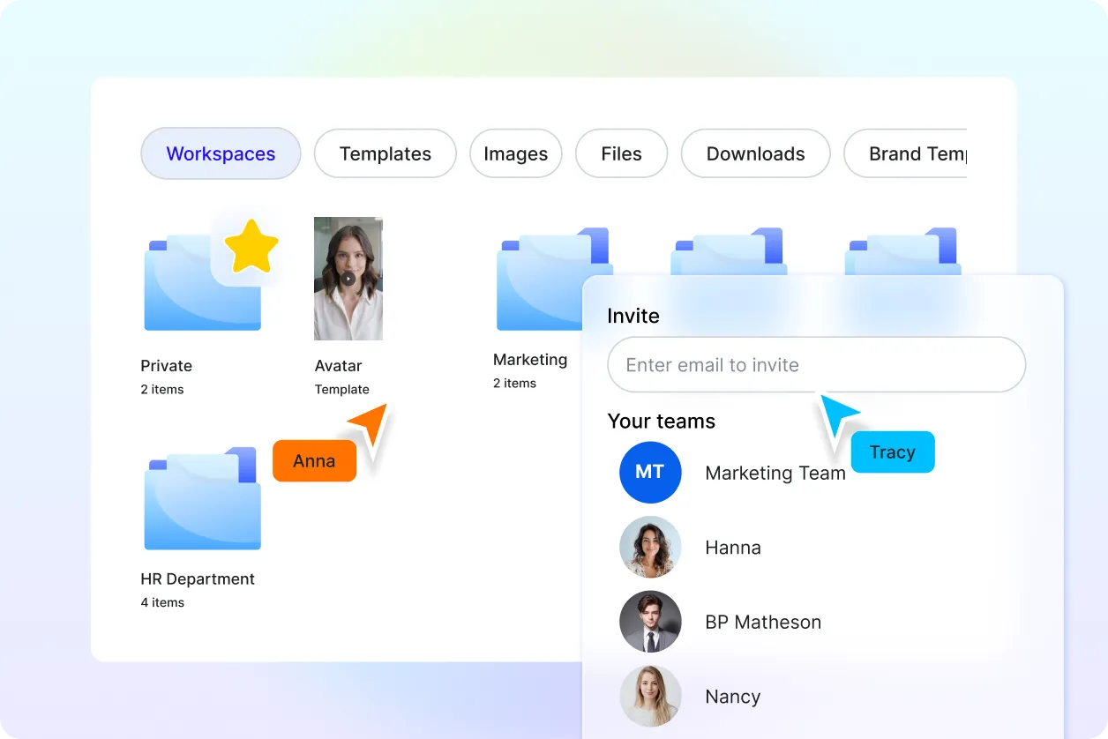Open the HR Department folder icon
The width and height of the screenshot is (1108, 739).
(203, 498)
